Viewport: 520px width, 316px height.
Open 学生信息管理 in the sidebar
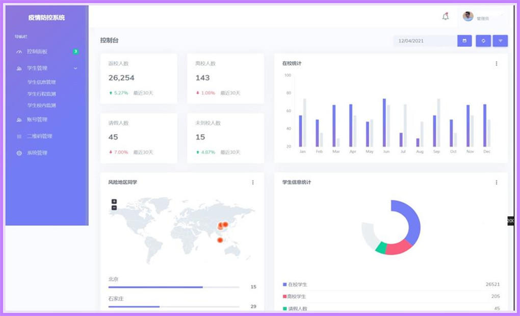pos(41,82)
